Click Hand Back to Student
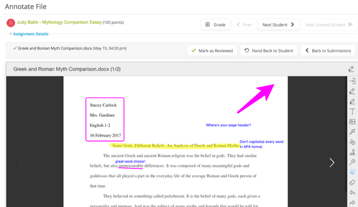 pos(269,50)
